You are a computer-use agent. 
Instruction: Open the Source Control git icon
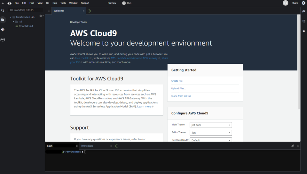pyautogui.click(x=3, y=29)
